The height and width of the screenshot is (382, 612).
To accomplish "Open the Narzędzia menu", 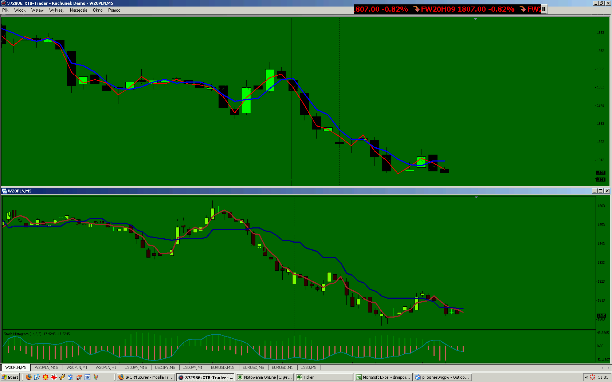I will [x=78, y=10].
